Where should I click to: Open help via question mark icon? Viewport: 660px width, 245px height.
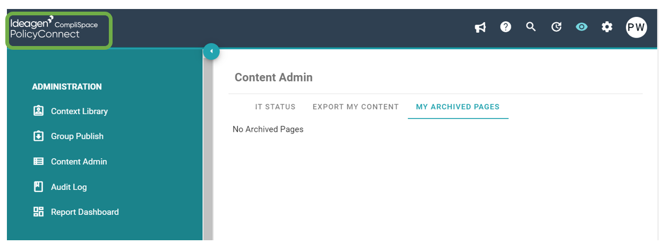coord(505,26)
